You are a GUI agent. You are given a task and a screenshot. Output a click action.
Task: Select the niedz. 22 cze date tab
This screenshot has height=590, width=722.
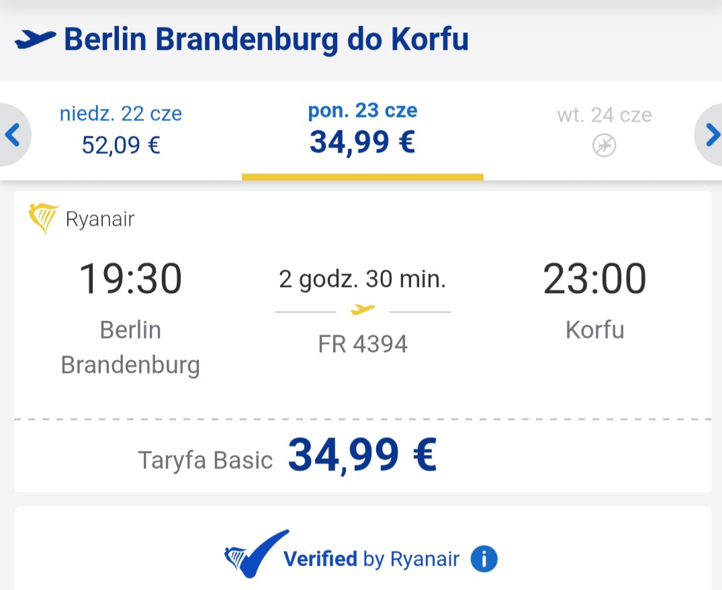pyautogui.click(x=121, y=131)
